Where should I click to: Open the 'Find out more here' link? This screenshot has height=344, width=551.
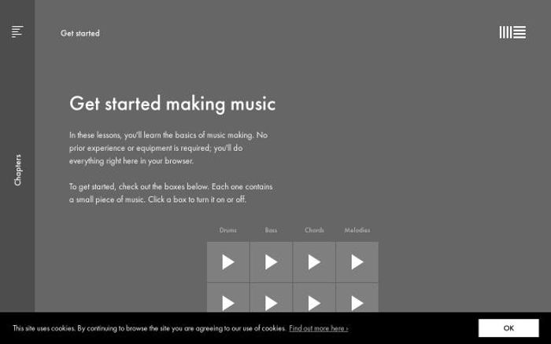(318, 328)
